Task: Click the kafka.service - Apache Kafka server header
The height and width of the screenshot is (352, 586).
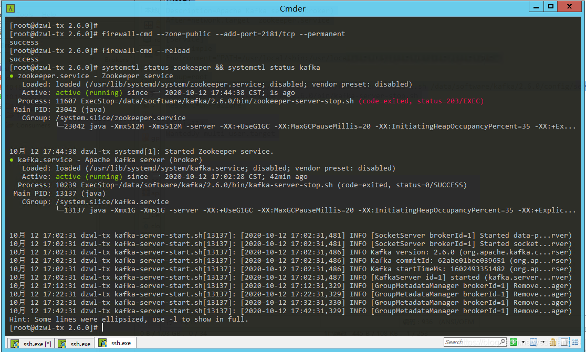Action: pyautogui.click(x=106, y=160)
